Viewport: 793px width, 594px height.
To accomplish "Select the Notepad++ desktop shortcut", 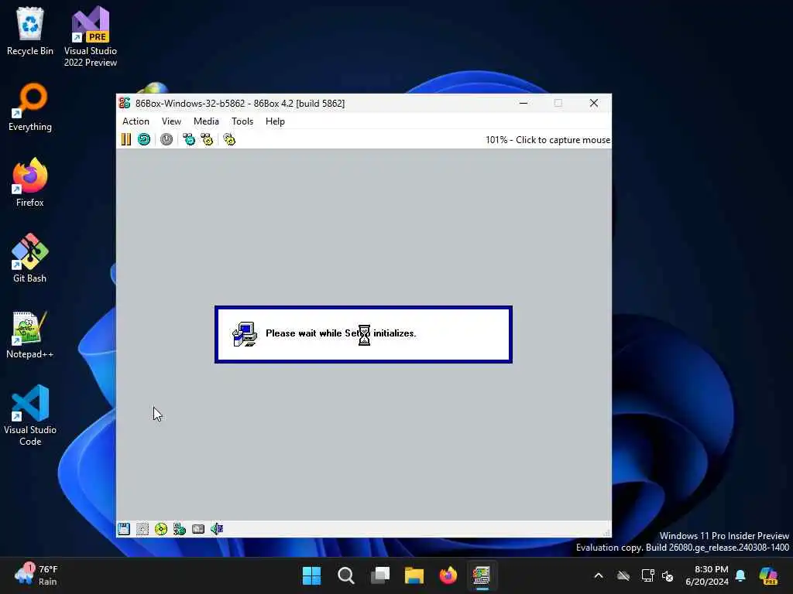I will click(x=30, y=334).
